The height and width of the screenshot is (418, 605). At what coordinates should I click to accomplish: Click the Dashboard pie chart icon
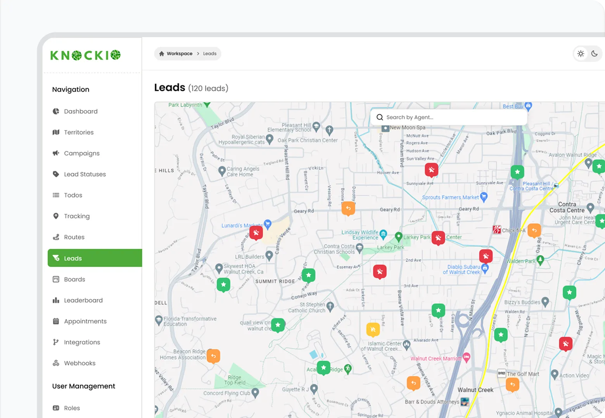coord(56,111)
